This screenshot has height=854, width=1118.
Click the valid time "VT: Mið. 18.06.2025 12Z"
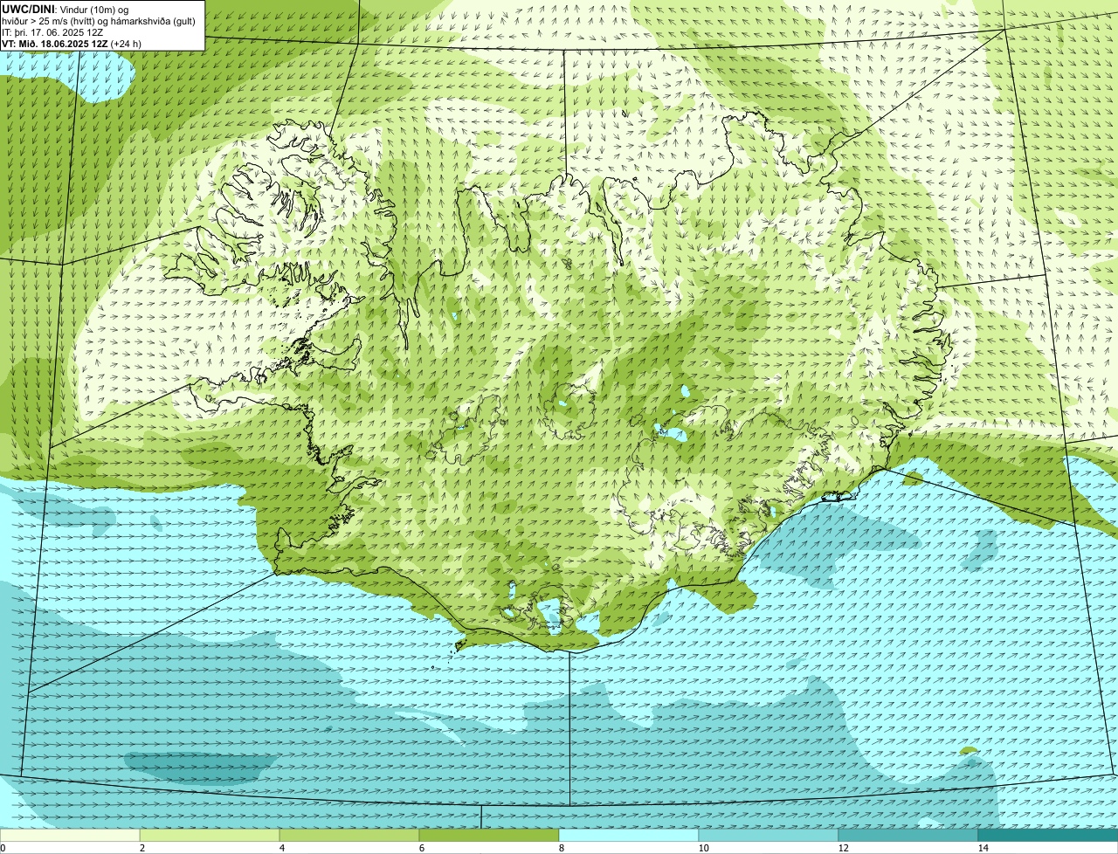[x=55, y=43]
